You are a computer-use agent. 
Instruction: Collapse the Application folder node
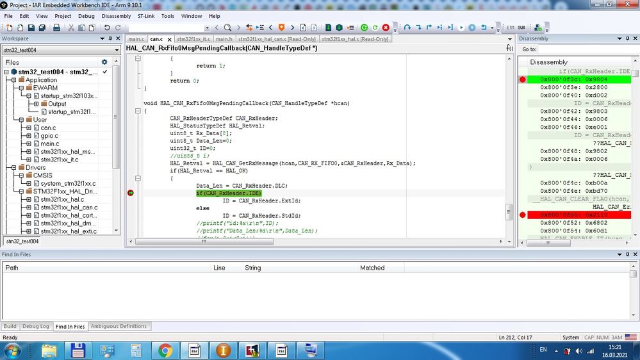tap(14, 80)
